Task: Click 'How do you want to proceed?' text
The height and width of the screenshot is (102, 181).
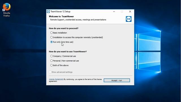Action: coord(64,28)
